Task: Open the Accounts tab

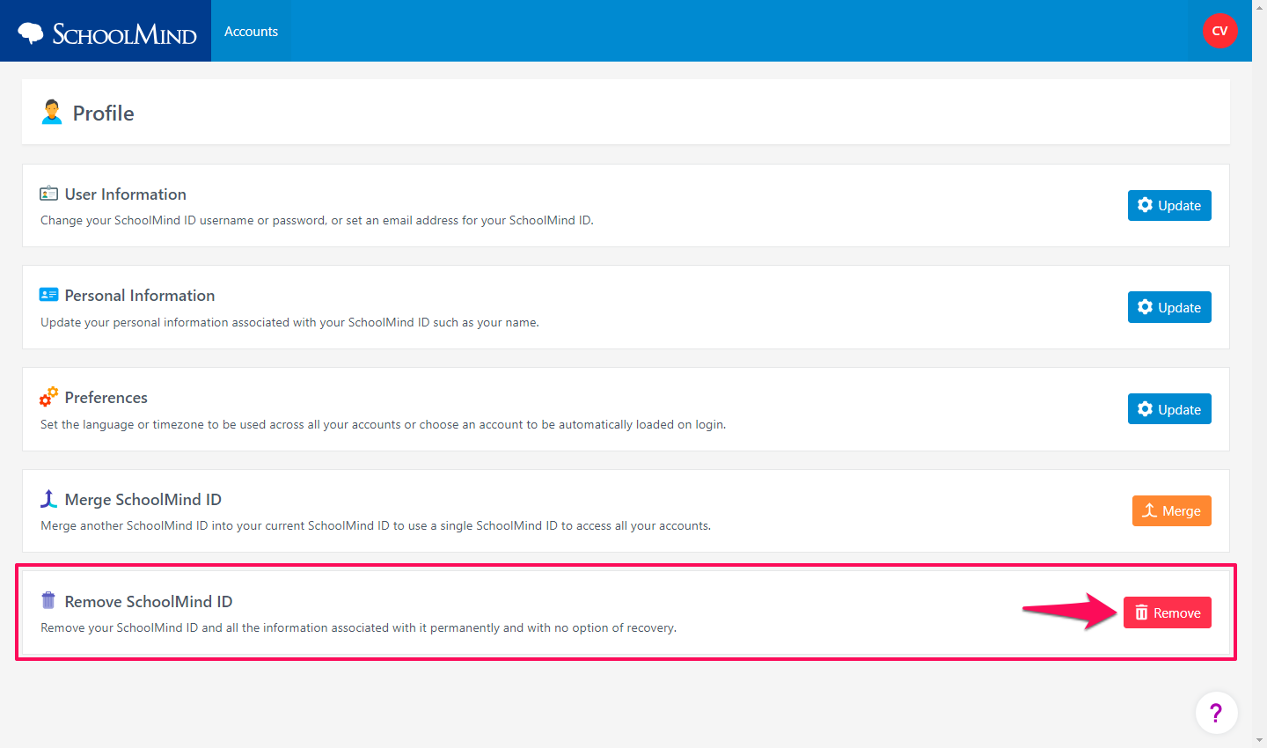Action: (x=251, y=31)
